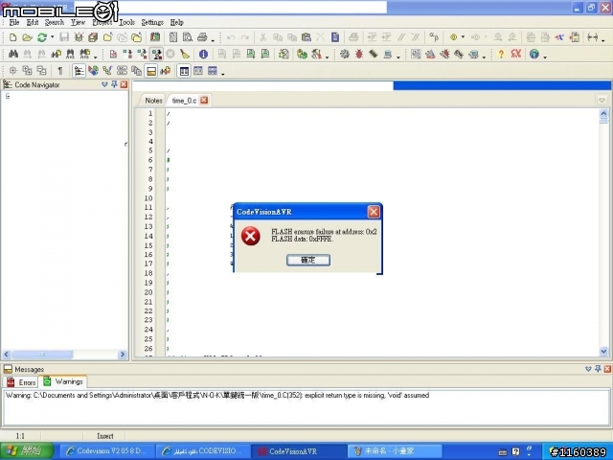Click the New File icon
This screenshot has width=613, height=460.
(x=12, y=37)
